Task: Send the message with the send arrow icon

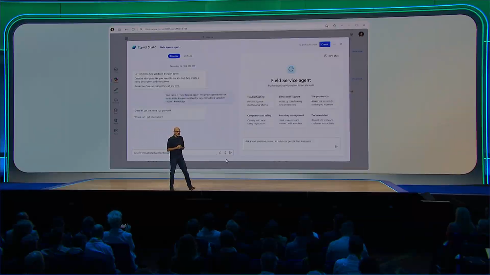Action: tap(231, 152)
